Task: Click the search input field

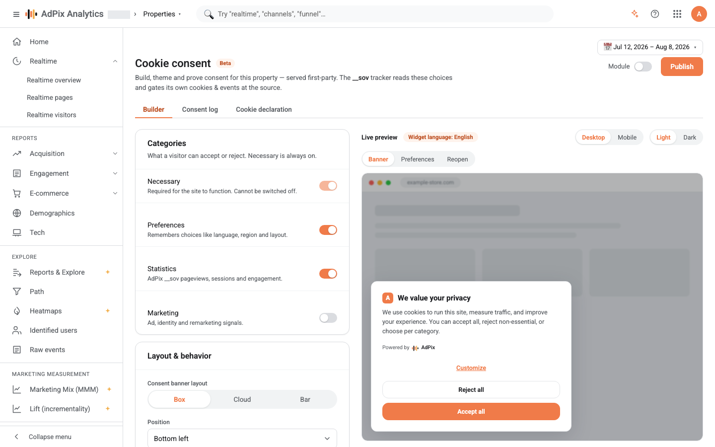Action: point(375,14)
